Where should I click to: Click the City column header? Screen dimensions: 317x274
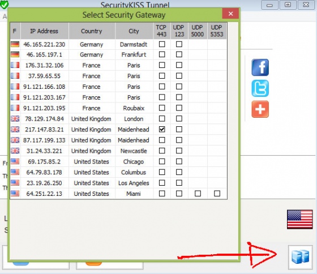pos(134,31)
